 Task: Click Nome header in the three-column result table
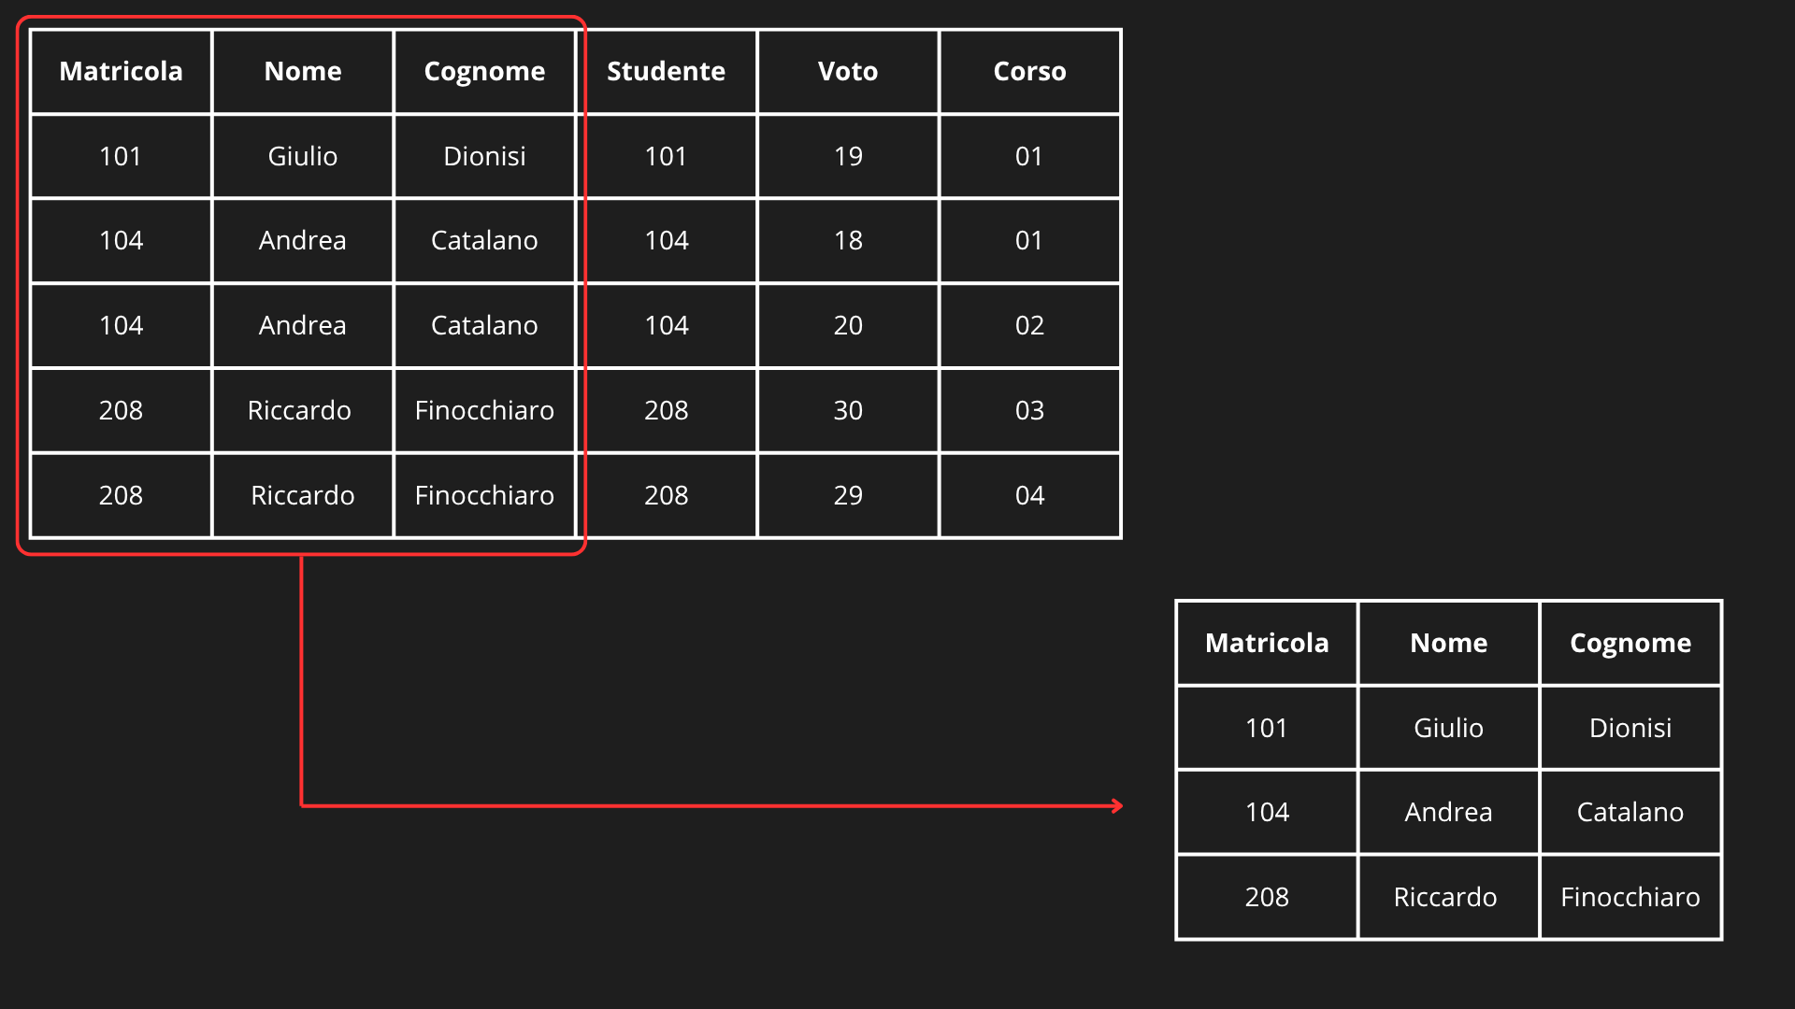point(1448,643)
